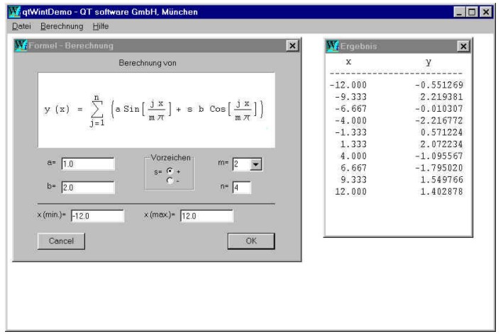Confirm with the OK button
Viewport: 503px width, 334px height.
(x=250, y=241)
